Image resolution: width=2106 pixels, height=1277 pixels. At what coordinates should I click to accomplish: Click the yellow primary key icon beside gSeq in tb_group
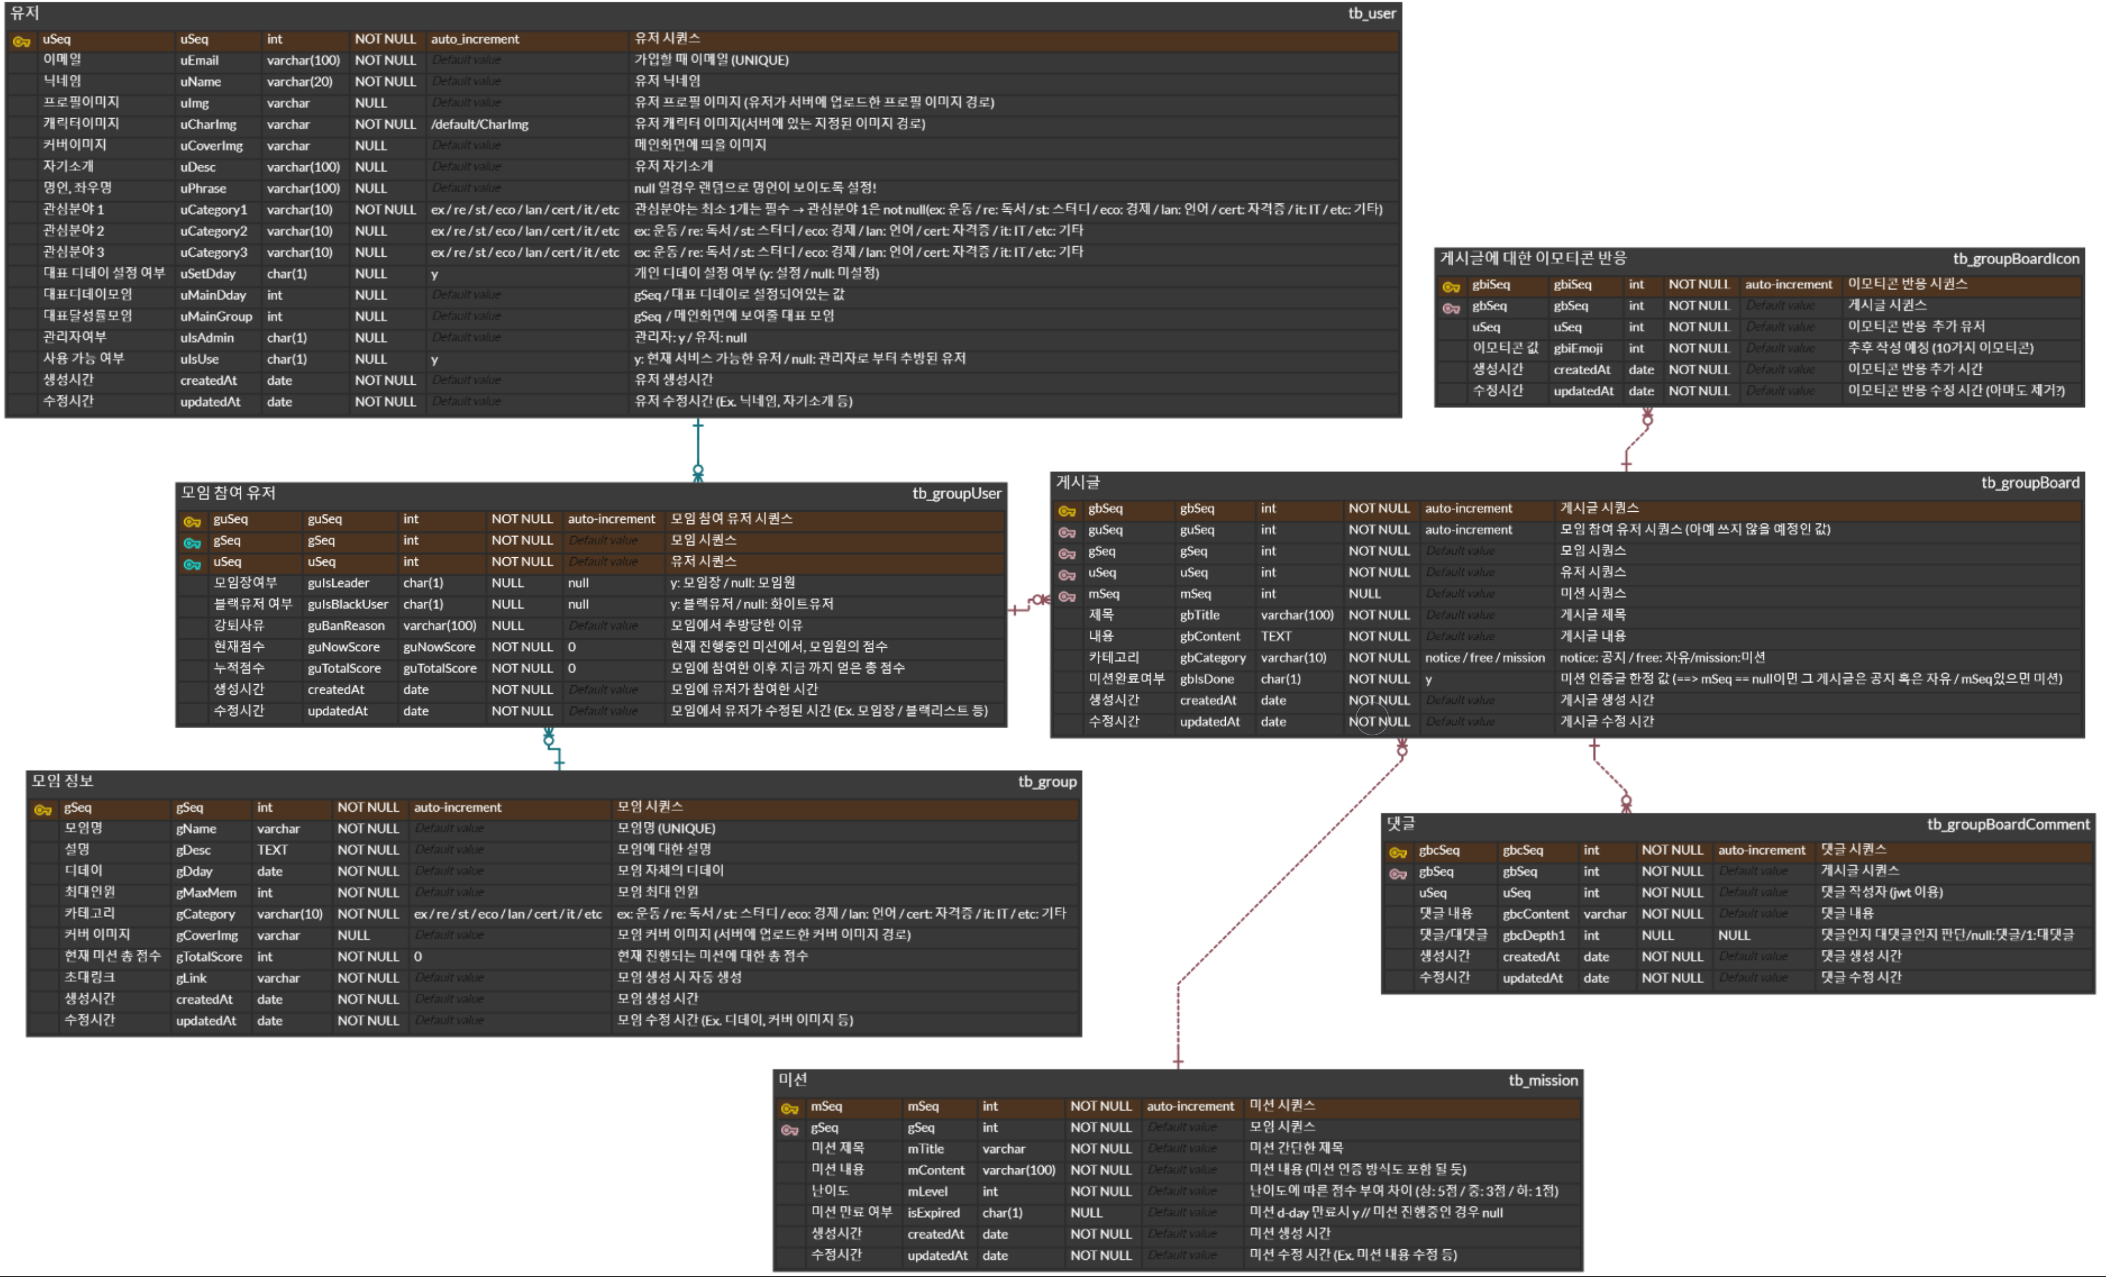[x=43, y=810]
